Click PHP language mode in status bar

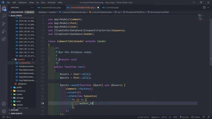(x=175, y=117)
